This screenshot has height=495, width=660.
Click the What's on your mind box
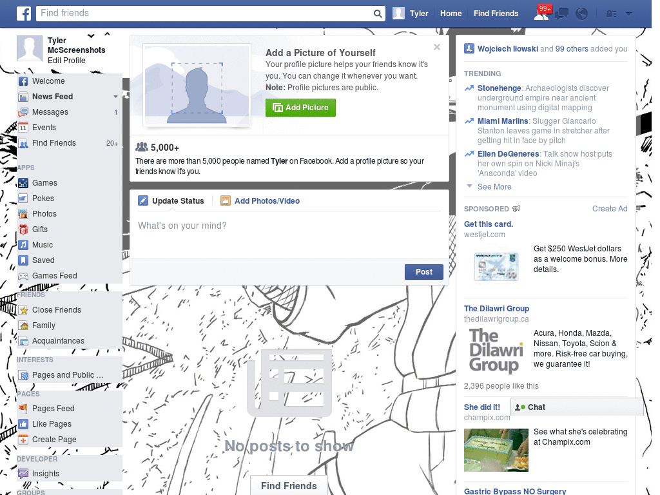(289, 235)
